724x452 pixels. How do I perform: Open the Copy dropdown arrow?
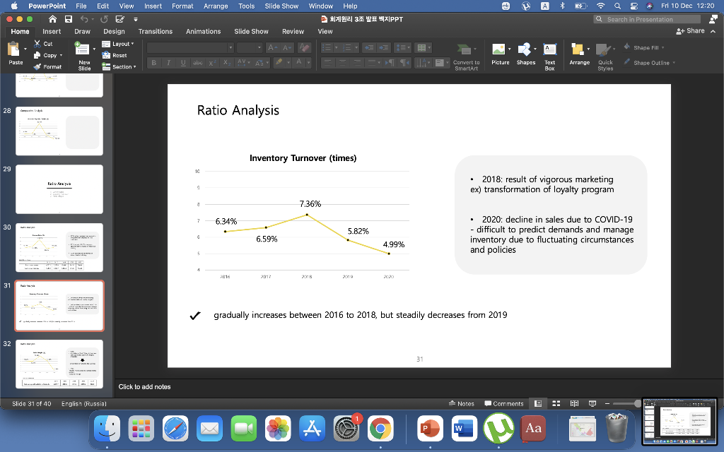pyautogui.click(x=61, y=55)
